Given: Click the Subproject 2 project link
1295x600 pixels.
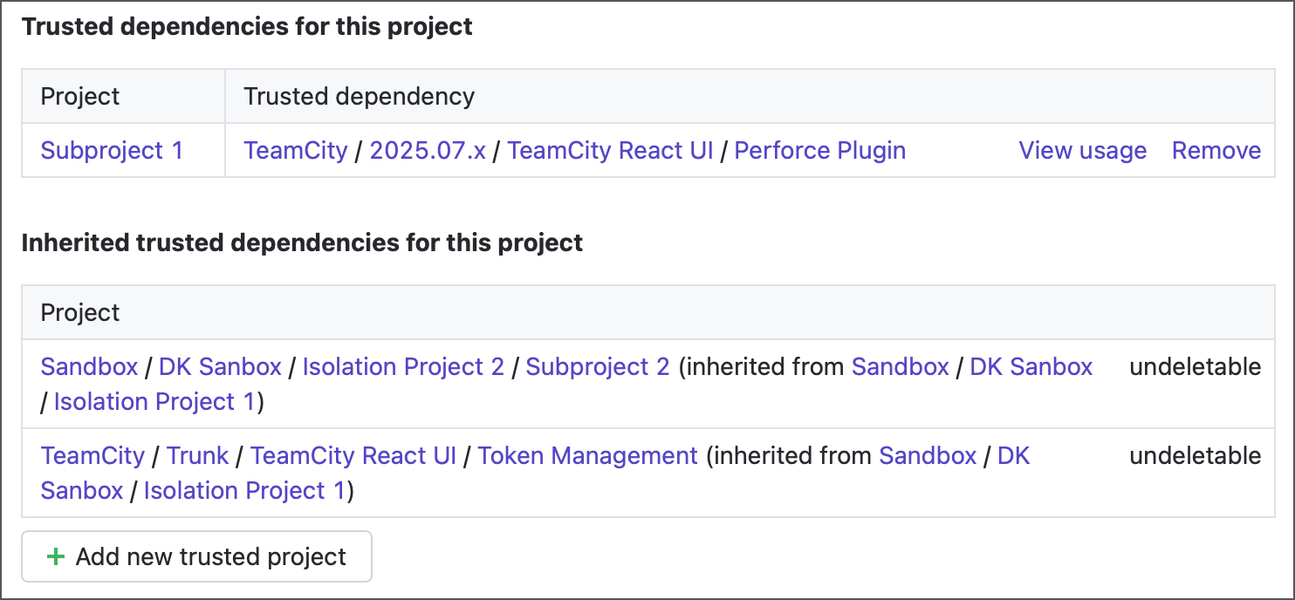Looking at the screenshot, I should pyautogui.click(x=597, y=366).
